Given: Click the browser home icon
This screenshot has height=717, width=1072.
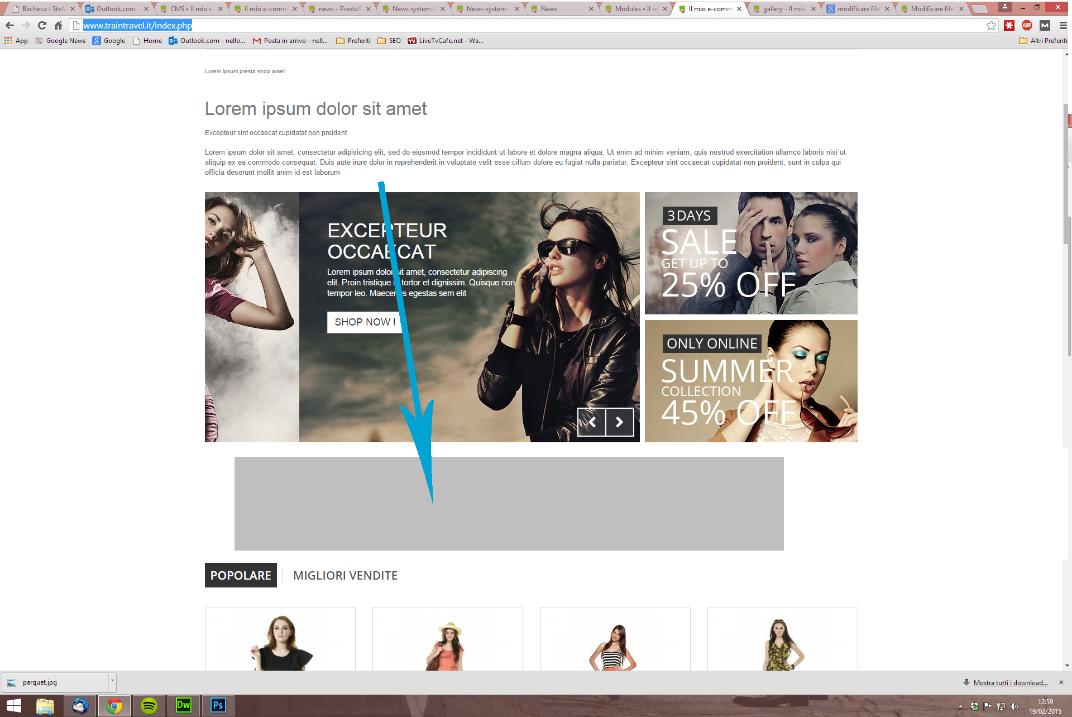Looking at the screenshot, I should (x=58, y=25).
